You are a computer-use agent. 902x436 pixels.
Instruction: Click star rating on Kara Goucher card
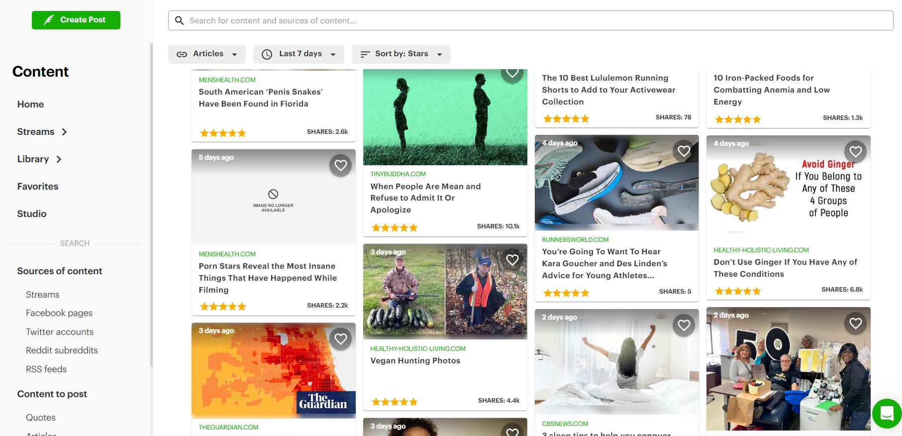[x=566, y=293]
